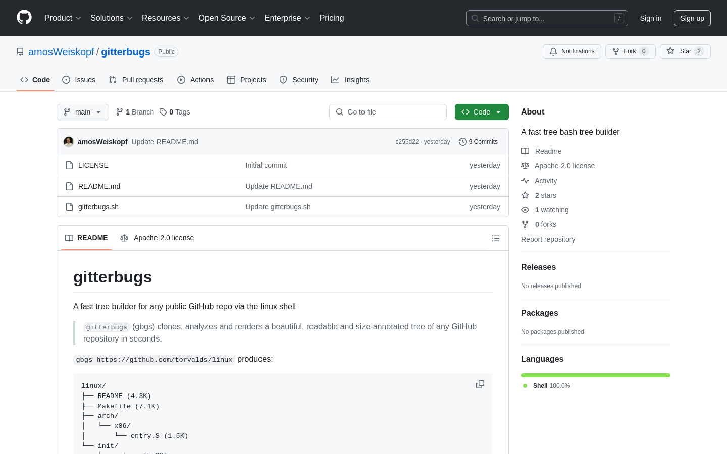
Task: Expand the Product menu
Action: click(63, 18)
